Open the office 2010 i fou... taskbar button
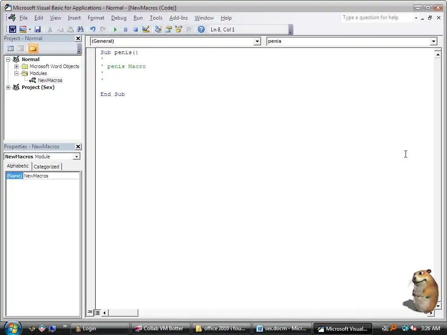This screenshot has height=335, width=447. point(221,328)
